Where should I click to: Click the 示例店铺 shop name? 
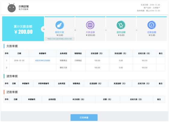pyautogui.click(x=24, y=6)
